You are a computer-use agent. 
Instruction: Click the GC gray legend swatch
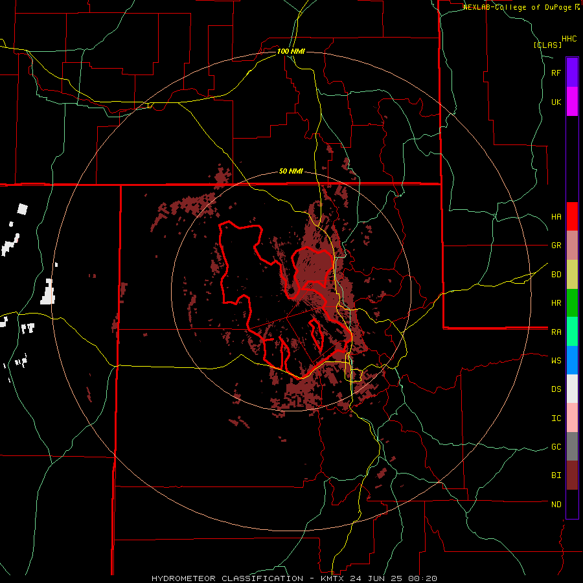tap(572, 446)
